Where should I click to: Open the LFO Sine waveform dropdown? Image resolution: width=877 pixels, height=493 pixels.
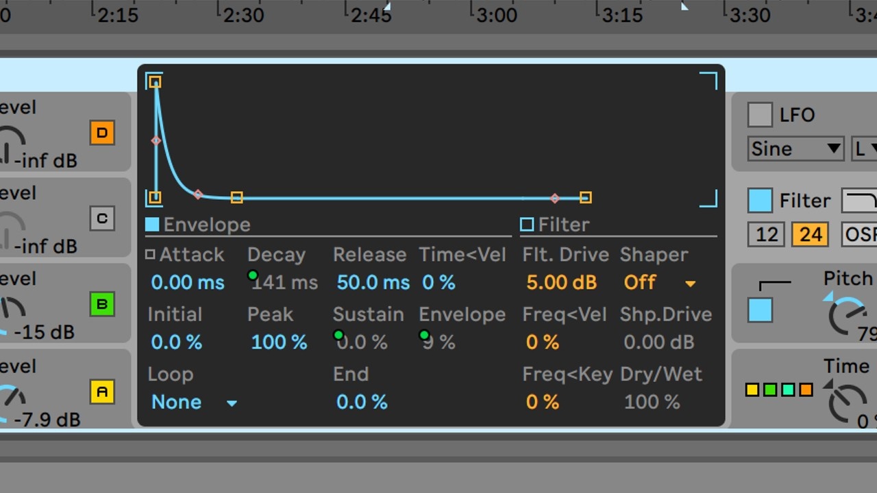coord(795,149)
